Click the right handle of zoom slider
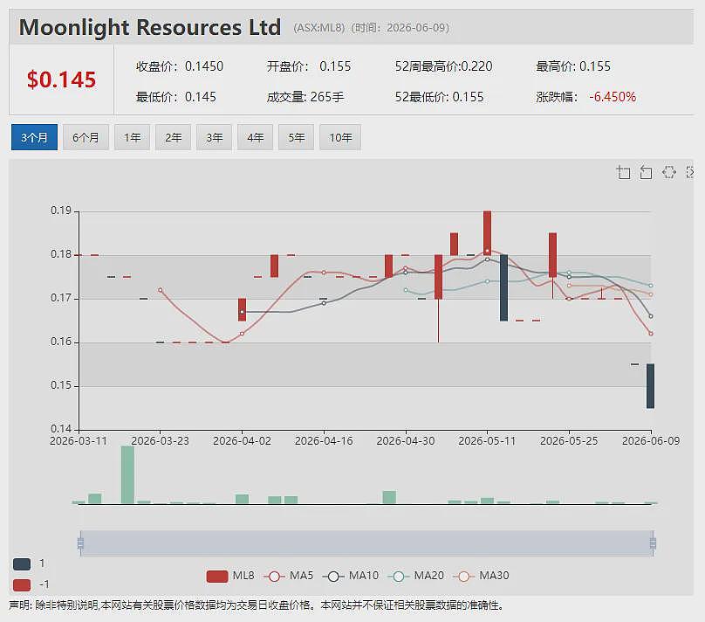Image resolution: width=705 pixels, height=622 pixels. (x=653, y=543)
